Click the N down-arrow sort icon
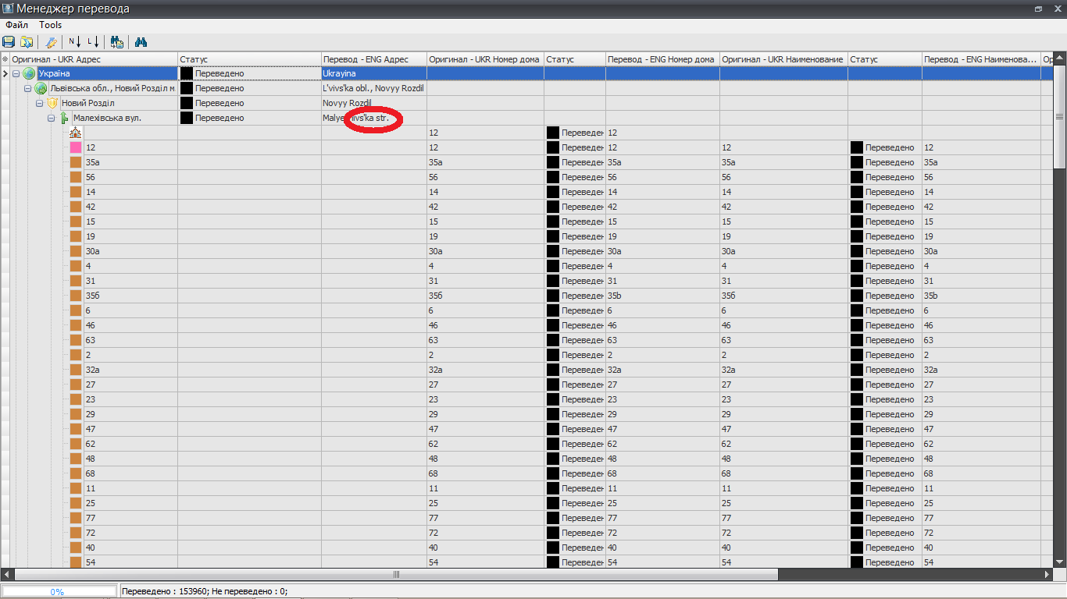 (75, 42)
